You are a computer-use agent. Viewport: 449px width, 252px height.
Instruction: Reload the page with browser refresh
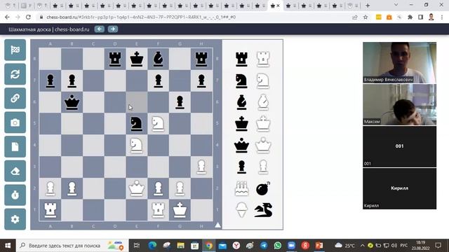coord(28,17)
